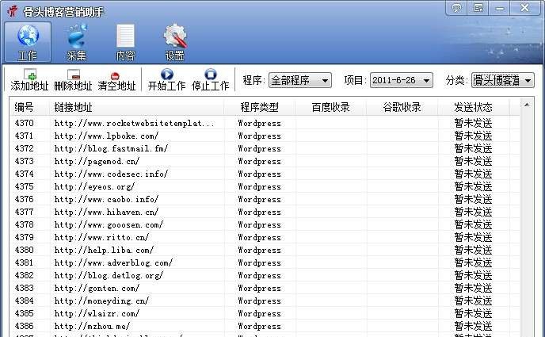Click 清空地址 clear addresses toolbar button
Viewport: 545px width, 337px height.
[x=116, y=79]
